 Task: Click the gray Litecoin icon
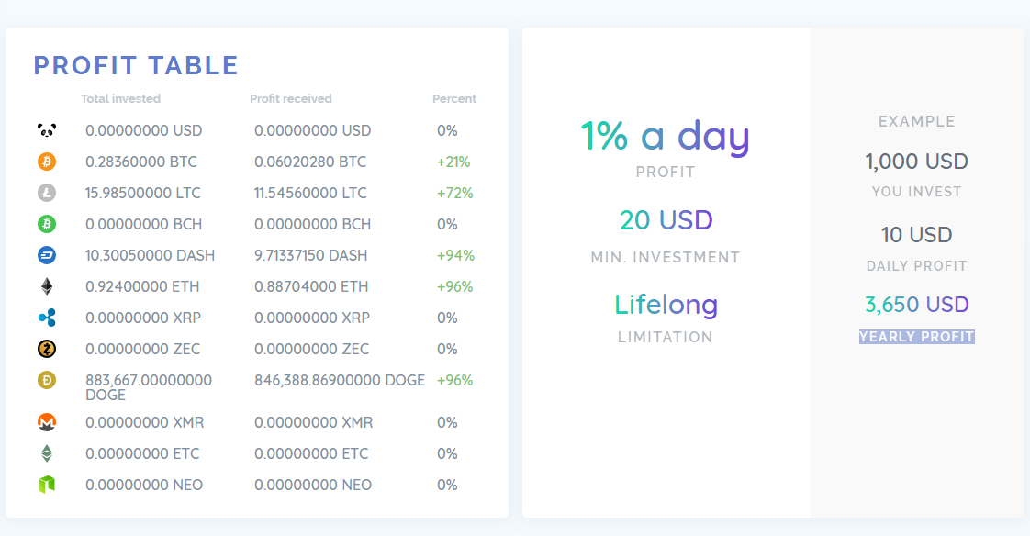47,194
